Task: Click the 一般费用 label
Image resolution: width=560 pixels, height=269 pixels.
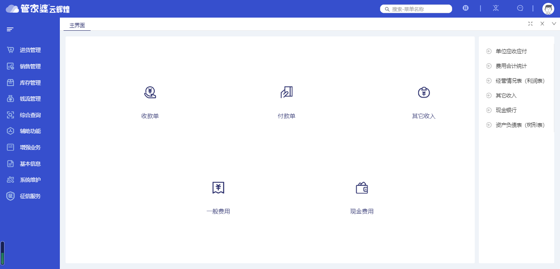Action: coord(218,211)
